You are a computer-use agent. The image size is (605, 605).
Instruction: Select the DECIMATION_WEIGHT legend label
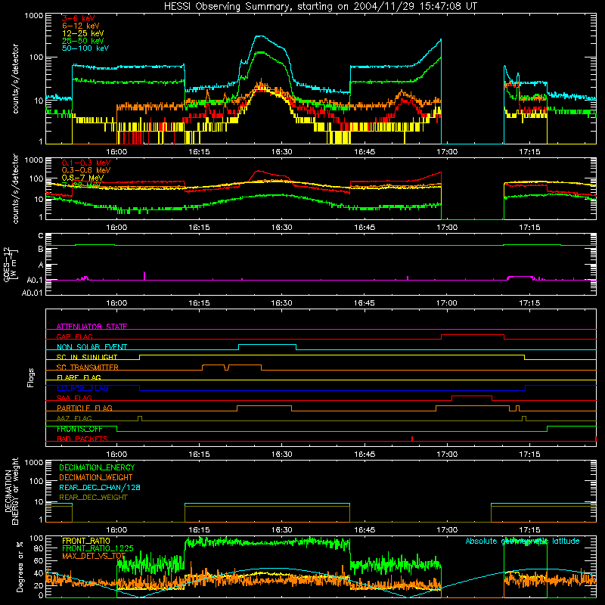(x=96, y=477)
